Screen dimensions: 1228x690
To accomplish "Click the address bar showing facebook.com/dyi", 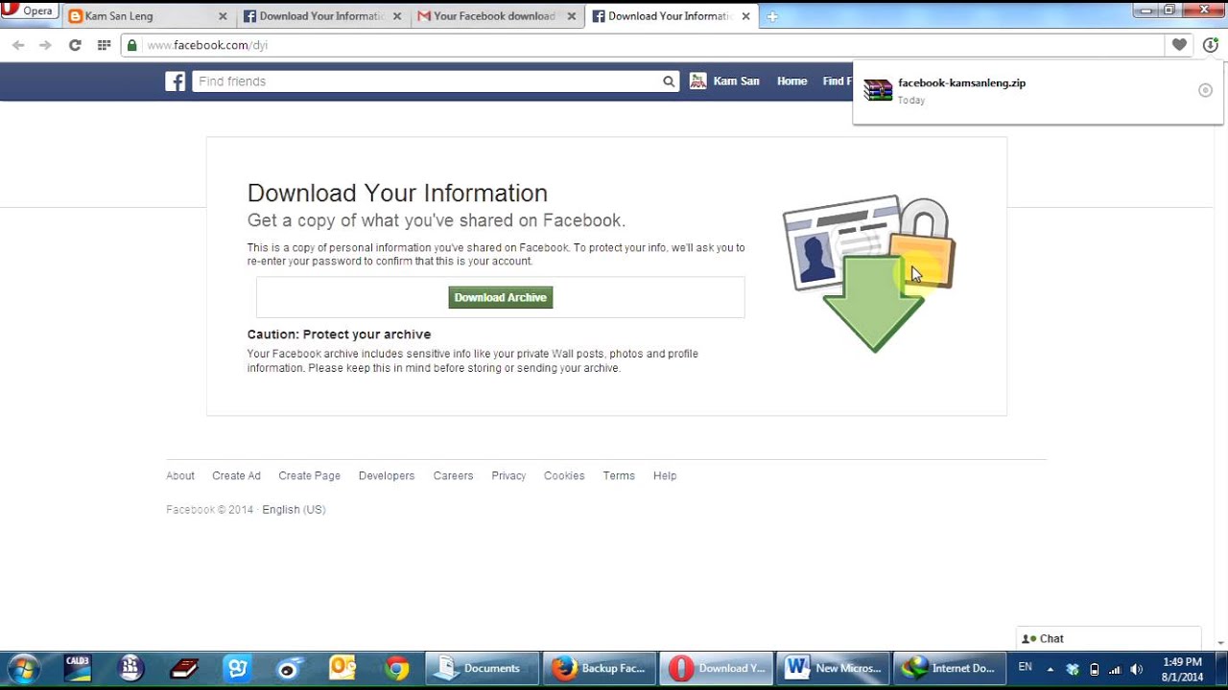I will point(643,45).
